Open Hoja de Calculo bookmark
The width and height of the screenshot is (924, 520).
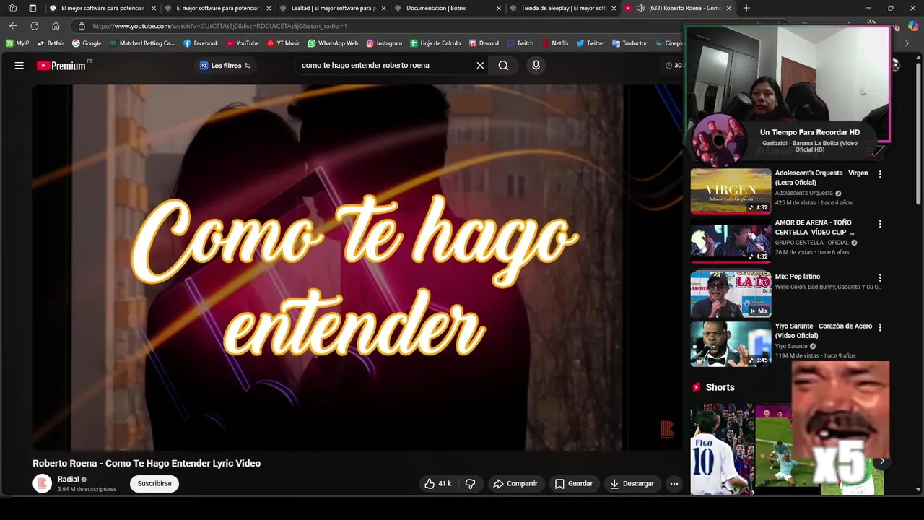(435, 43)
